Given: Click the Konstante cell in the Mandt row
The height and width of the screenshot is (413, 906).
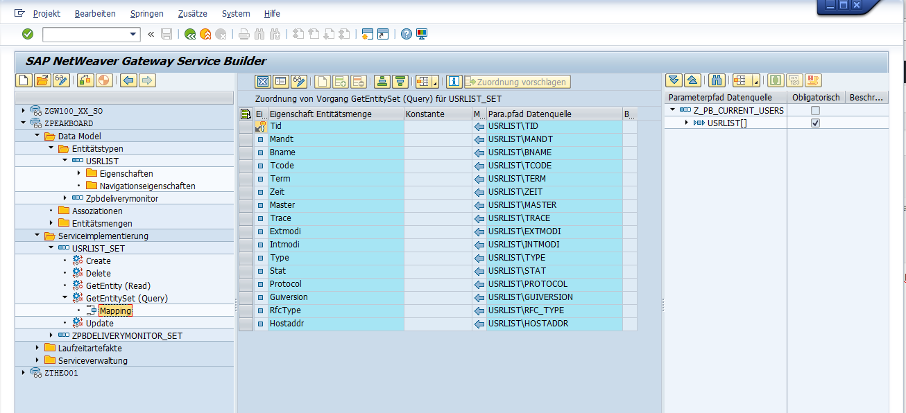Looking at the screenshot, I should 438,139.
